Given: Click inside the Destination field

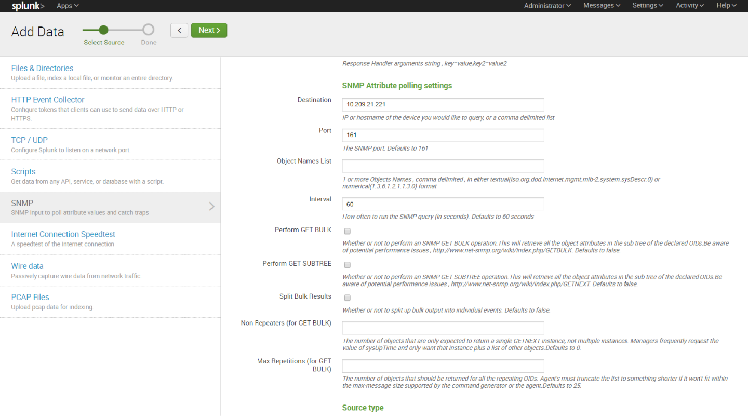Looking at the screenshot, I should (443, 104).
